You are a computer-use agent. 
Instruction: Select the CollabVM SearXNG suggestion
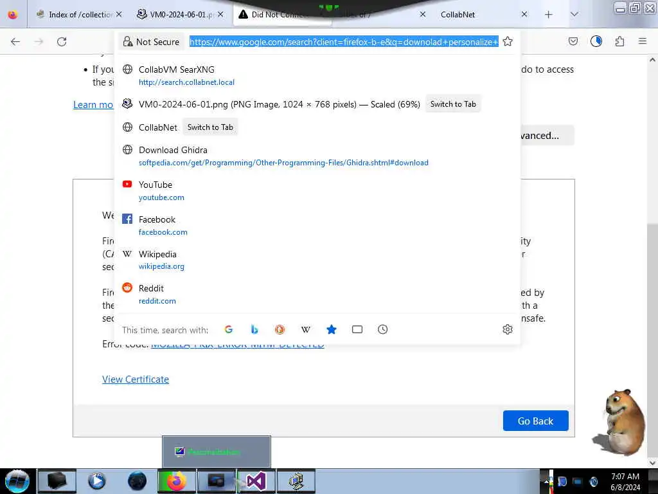point(317,76)
